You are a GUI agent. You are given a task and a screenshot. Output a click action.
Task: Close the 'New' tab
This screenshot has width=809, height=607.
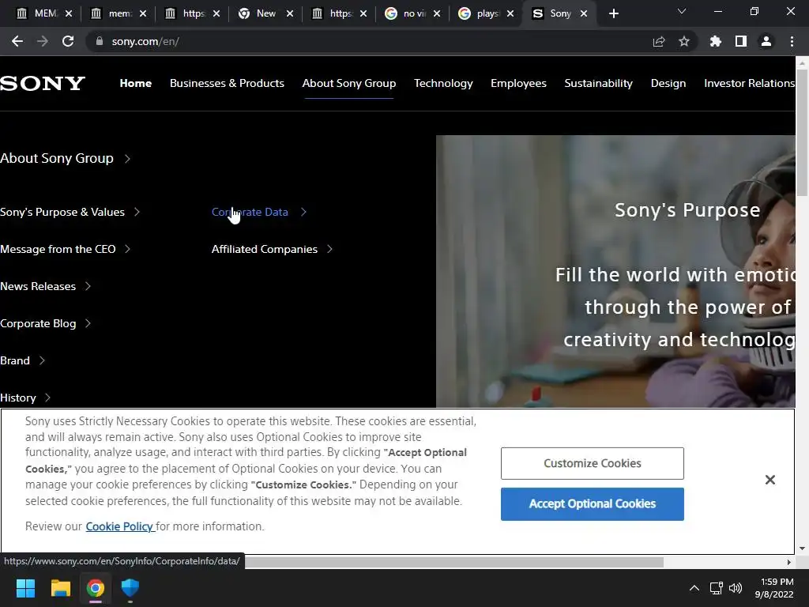tap(290, 13)
